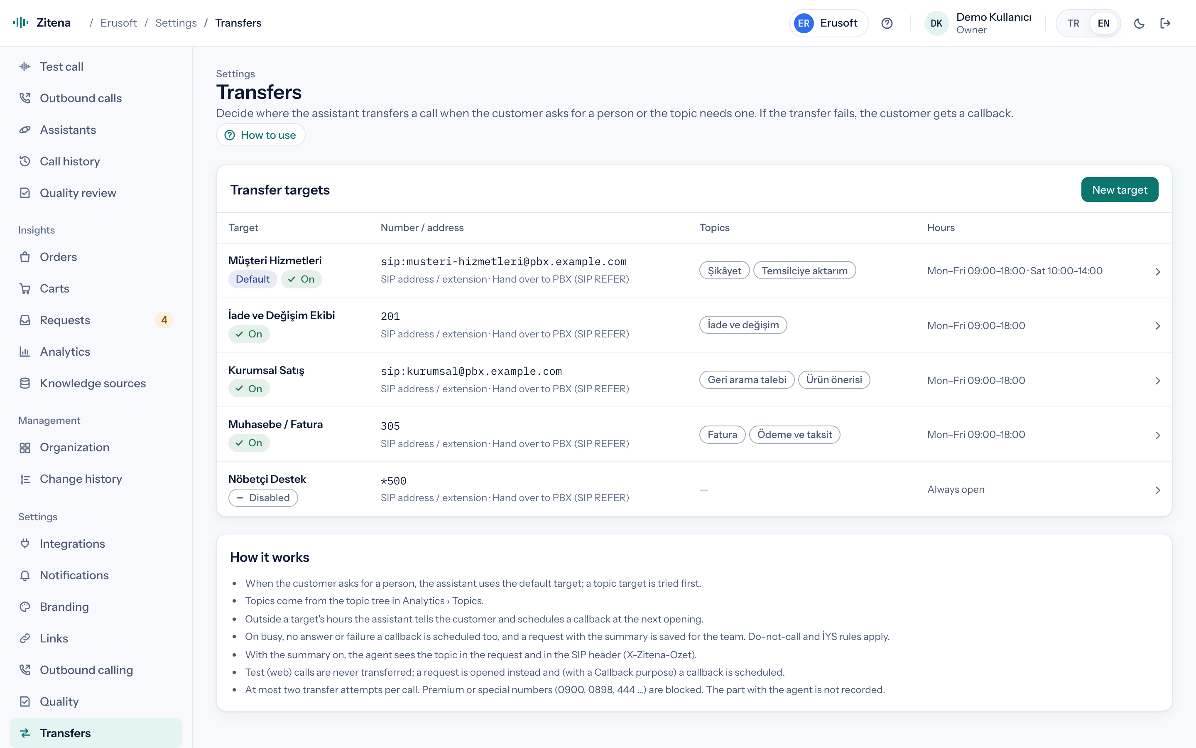Click the Analytics bar chart icon
The image size is (1196, 748).
pos(25,352)
